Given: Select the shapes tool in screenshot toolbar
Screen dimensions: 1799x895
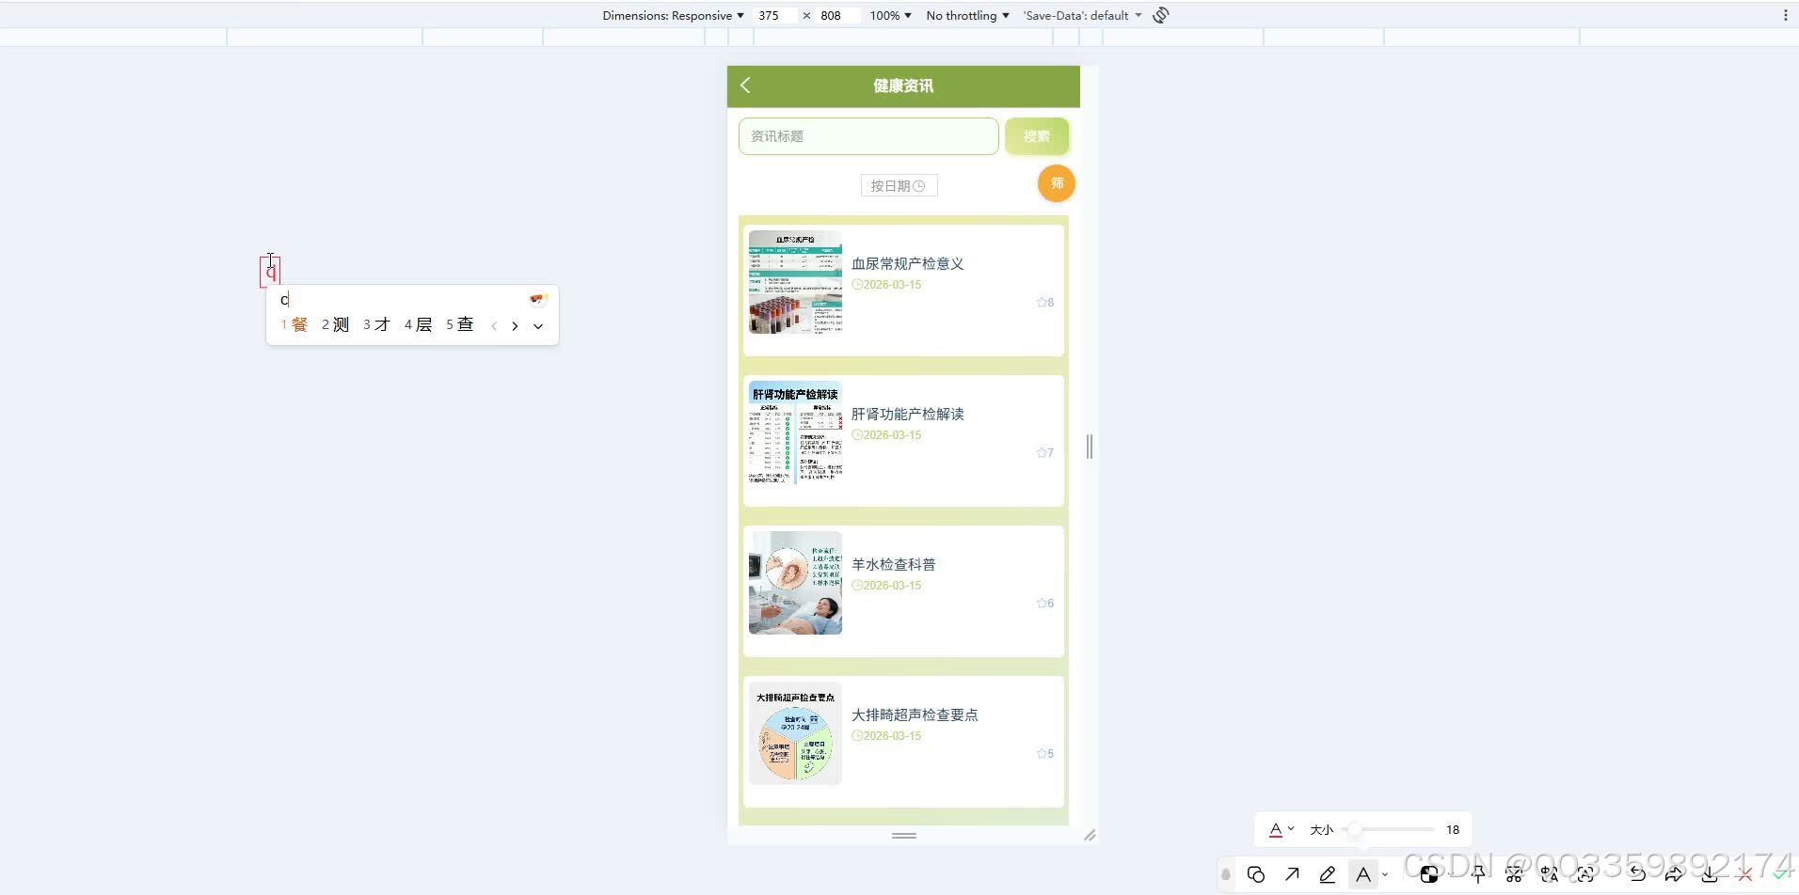Looking at the screenshot, I should tap(1256, 874).
